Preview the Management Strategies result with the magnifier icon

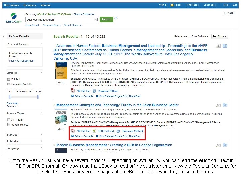(218, 105)
